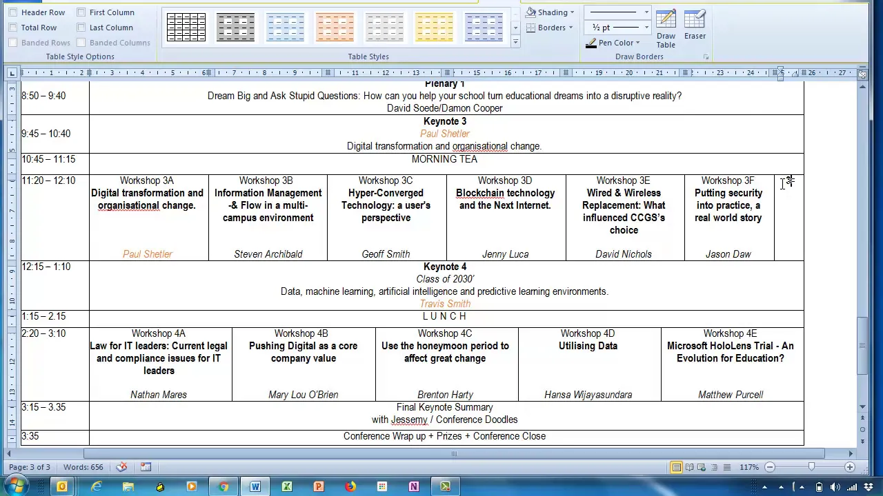Viewport: 883px width, 496px height.
Task: Go to previous page via double-arrow button
Action: [x=862, y=419]
